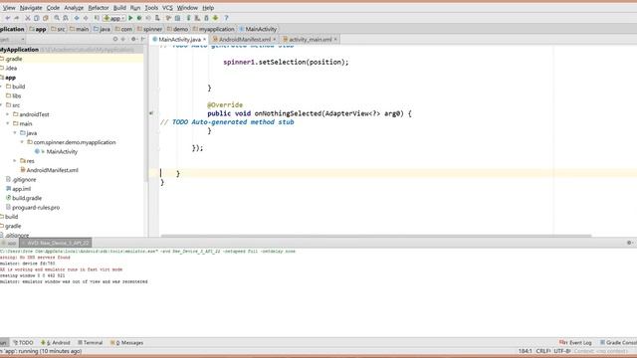The height and width of the screenshot is (358, 637).
Task: Click the scroll-from-source target icon in the project panel
Action: coord(115,39)
